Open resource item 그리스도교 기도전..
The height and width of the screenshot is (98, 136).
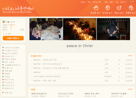click(x=66, y=94)
